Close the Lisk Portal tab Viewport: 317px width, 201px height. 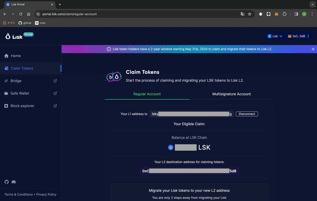[52, 4]
